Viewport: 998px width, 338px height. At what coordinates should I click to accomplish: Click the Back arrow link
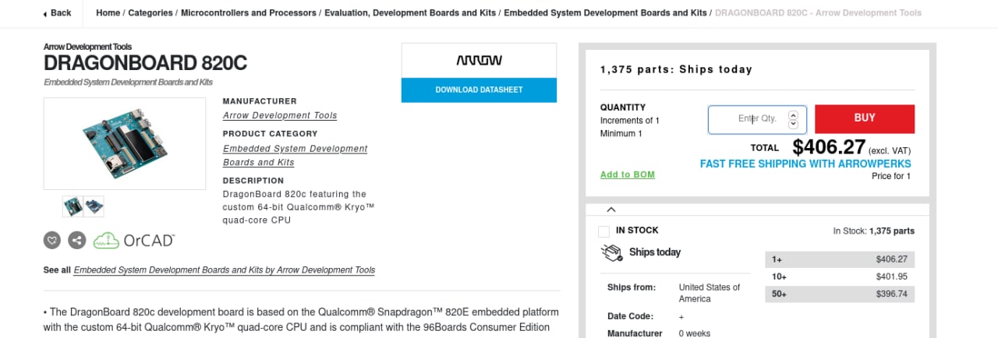click(x=57, y=13)
